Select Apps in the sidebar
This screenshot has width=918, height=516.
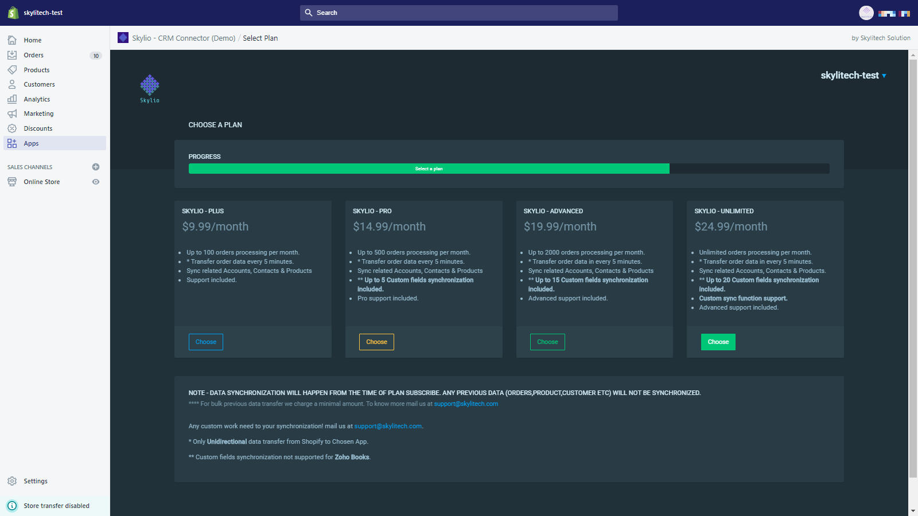point(55,143)
